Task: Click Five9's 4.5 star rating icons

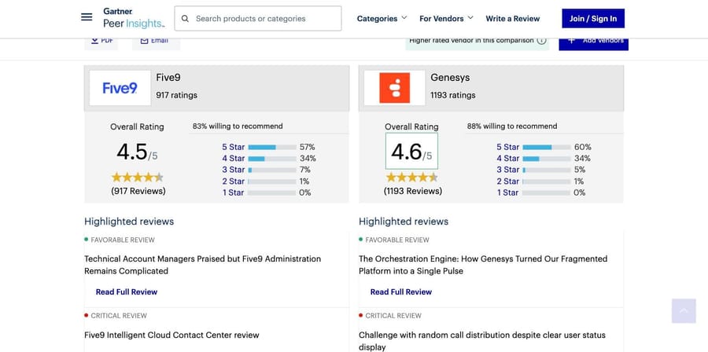Action: point(137,177)
